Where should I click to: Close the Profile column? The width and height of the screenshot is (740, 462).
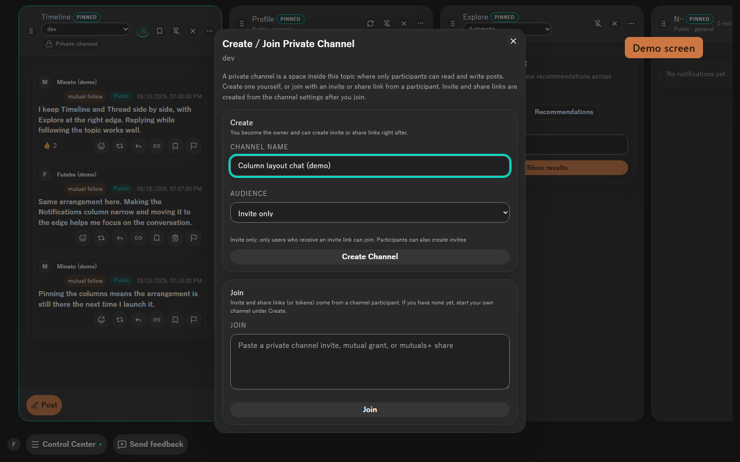404,24
